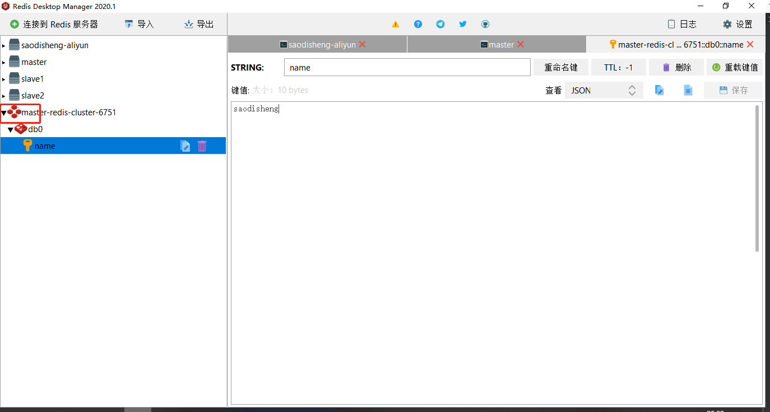Open the Import (导入) option
Screen dimensions: 770x412
(x=139, y=24)
